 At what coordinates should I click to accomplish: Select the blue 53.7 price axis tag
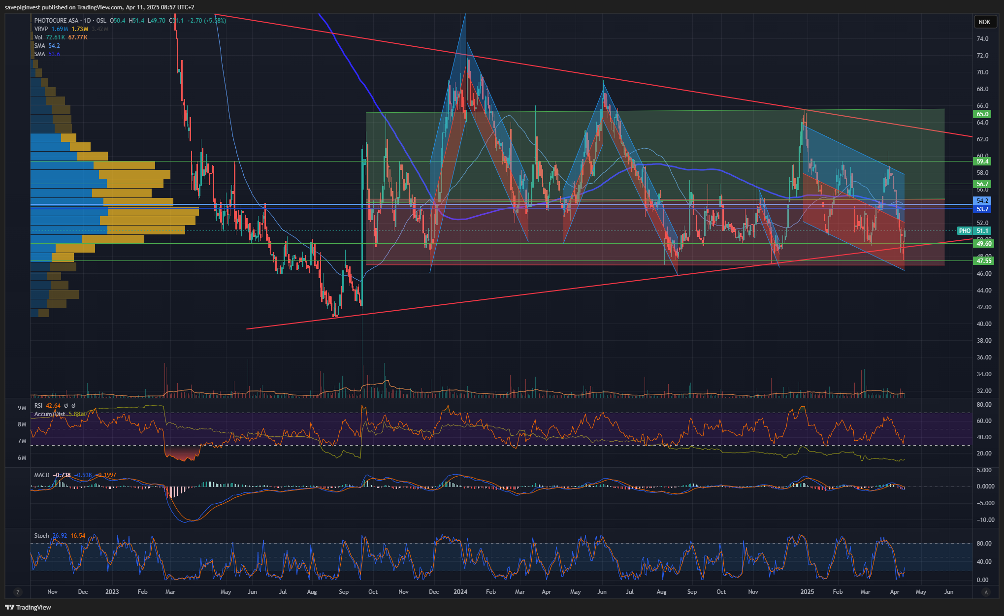pos(982,209)
